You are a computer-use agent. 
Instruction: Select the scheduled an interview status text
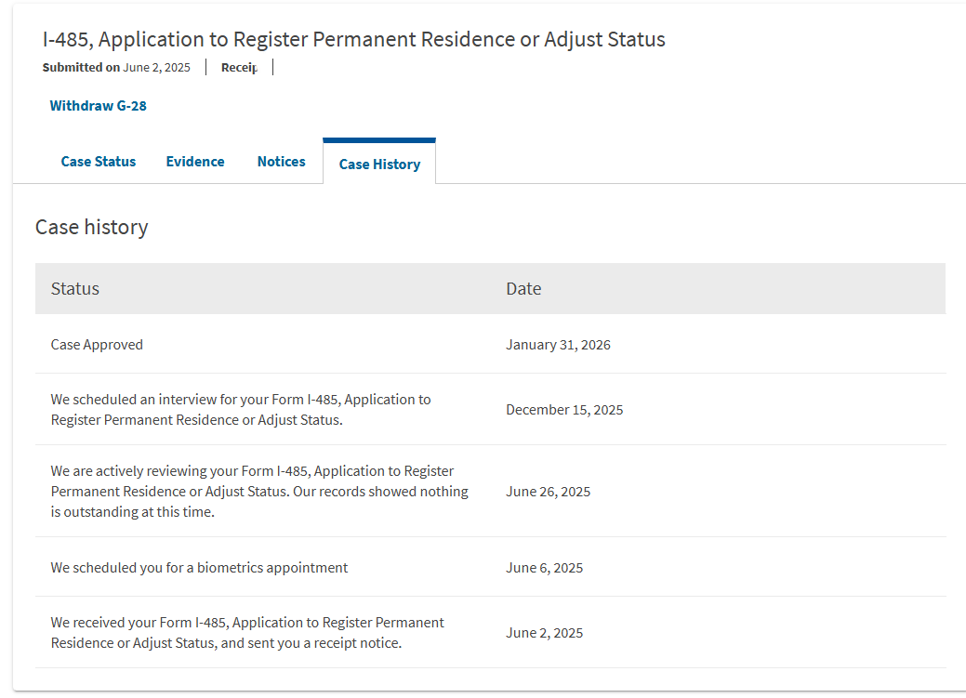point(241,410)
